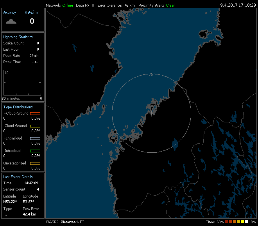The image size is (258, 226).
Task: Click the sensor crosshair marker on map
Action: pyautogui.click(x=152, y=113)
